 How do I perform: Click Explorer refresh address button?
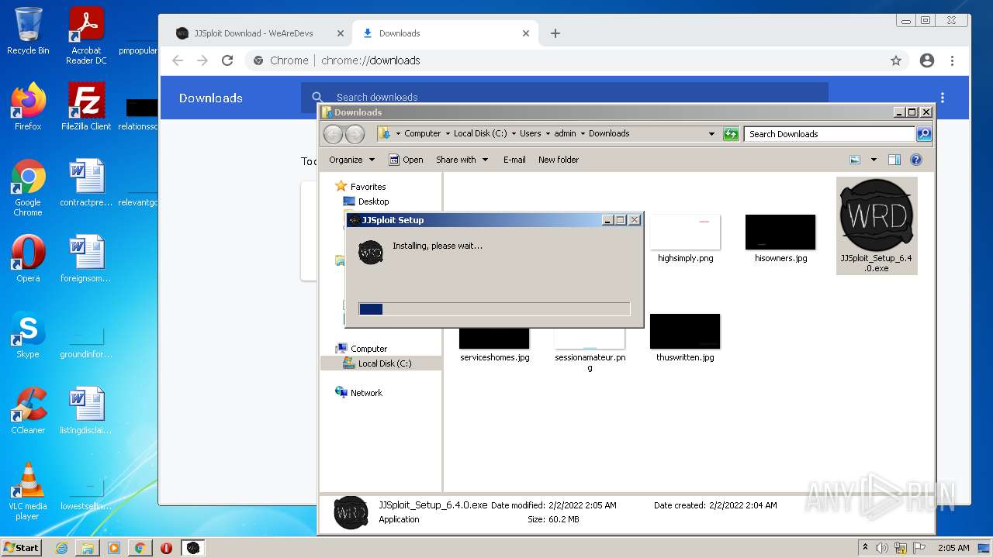[x=731, y=134]
